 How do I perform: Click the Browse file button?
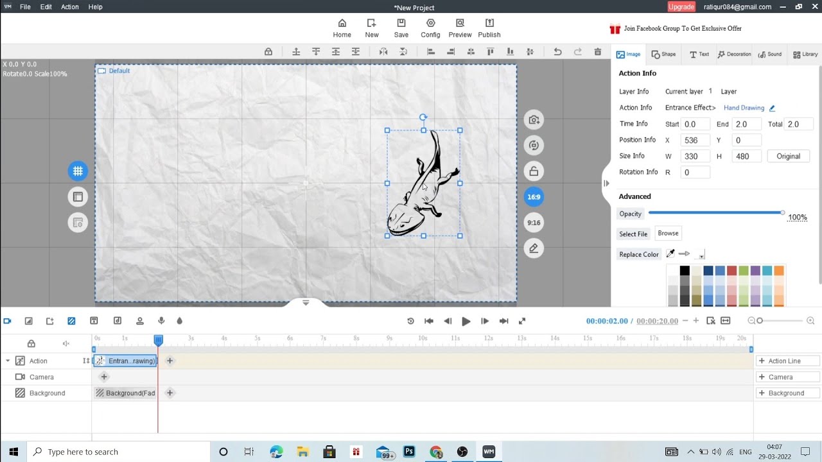(x=668, y=234)
